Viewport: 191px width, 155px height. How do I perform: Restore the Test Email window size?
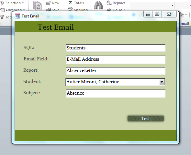coord(157,14)
